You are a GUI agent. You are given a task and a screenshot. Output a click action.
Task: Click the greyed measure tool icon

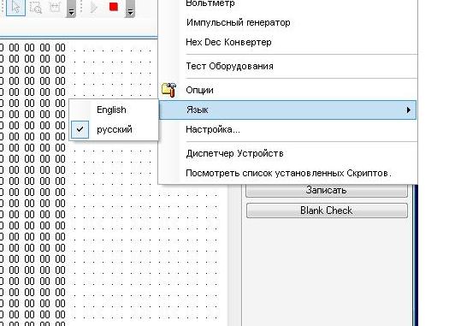55,7
